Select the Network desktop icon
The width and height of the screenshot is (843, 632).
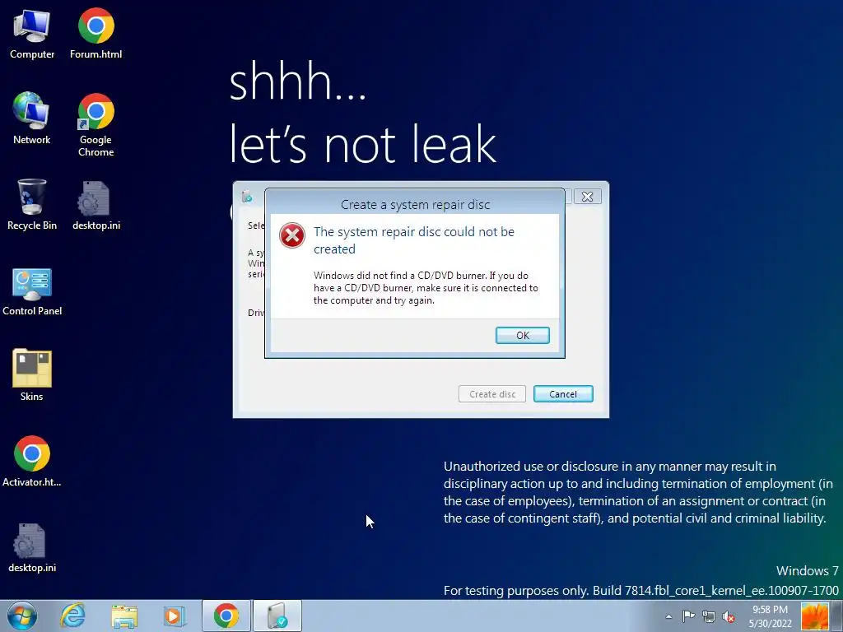pyautogui.click(x=32, y=118)
